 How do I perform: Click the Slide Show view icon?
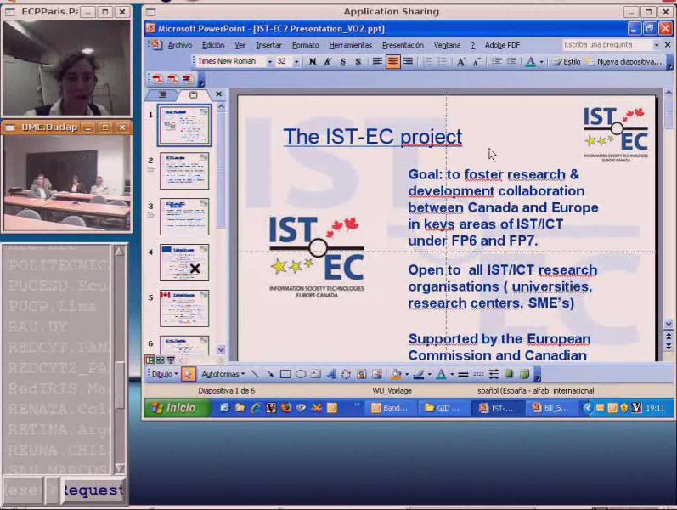coord(171,360)
